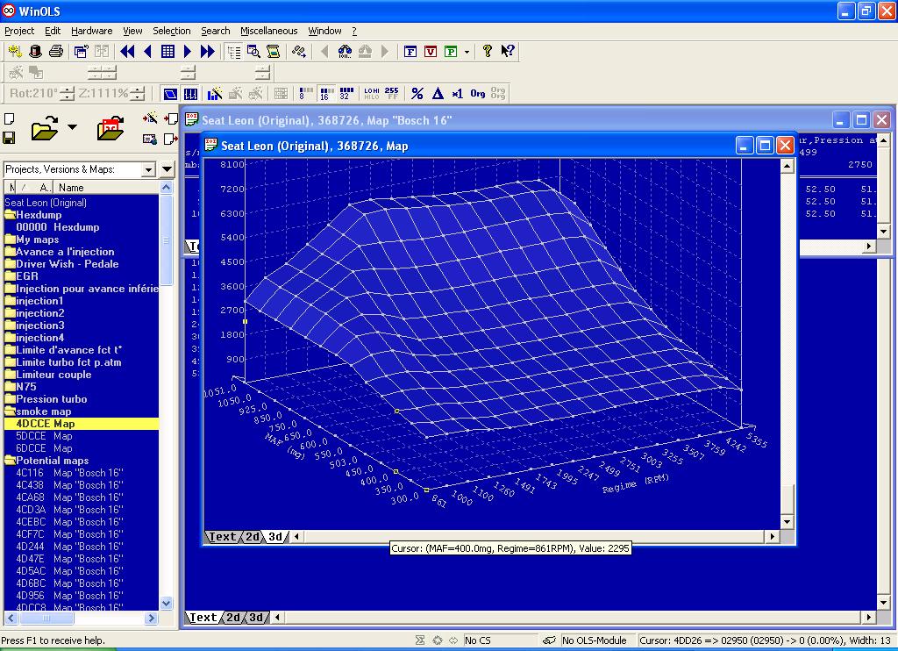Viewport: 898px width, 651px height.
Task: Toggle the x1 factor button
Action: point(457,93)
